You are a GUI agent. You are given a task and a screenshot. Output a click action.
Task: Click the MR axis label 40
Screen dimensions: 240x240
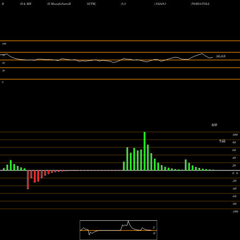coord(234,158)
